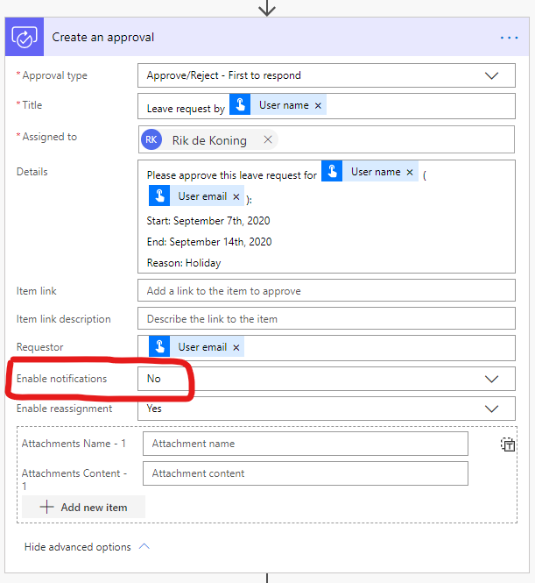Click the Please approve this leave request text
This screenshot has height=583, width=535.
click(x=232, y=175)
